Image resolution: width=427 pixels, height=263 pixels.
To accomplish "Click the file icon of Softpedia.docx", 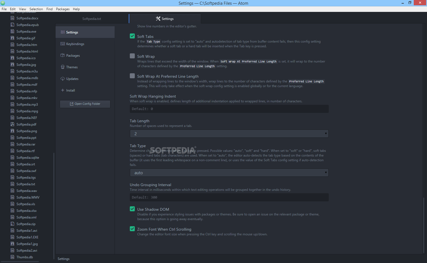I will coord(12,18).
